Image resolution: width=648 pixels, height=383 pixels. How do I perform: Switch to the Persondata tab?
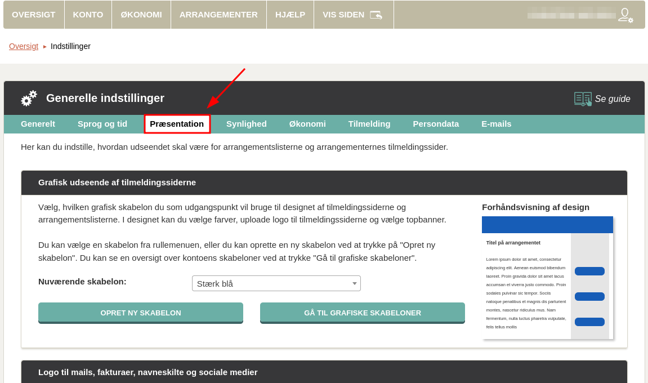[x=436, y=124]
